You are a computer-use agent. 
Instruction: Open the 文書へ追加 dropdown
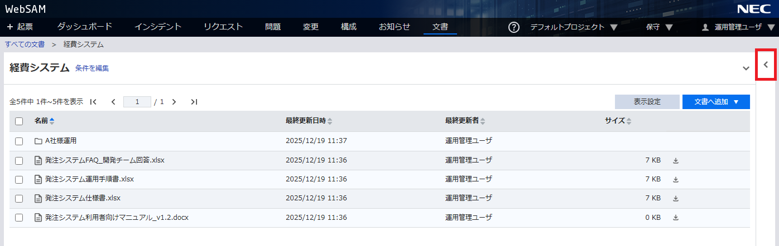(x=716, y=102)
